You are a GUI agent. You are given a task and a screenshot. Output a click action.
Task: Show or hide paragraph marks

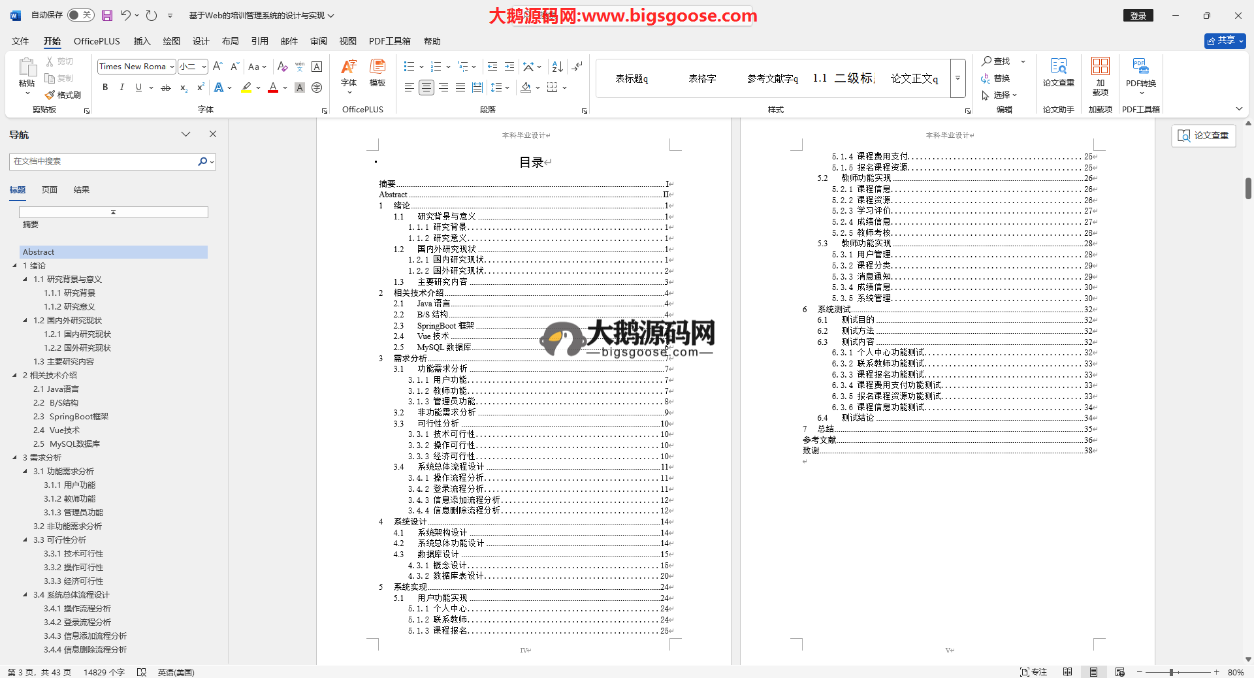577,67
